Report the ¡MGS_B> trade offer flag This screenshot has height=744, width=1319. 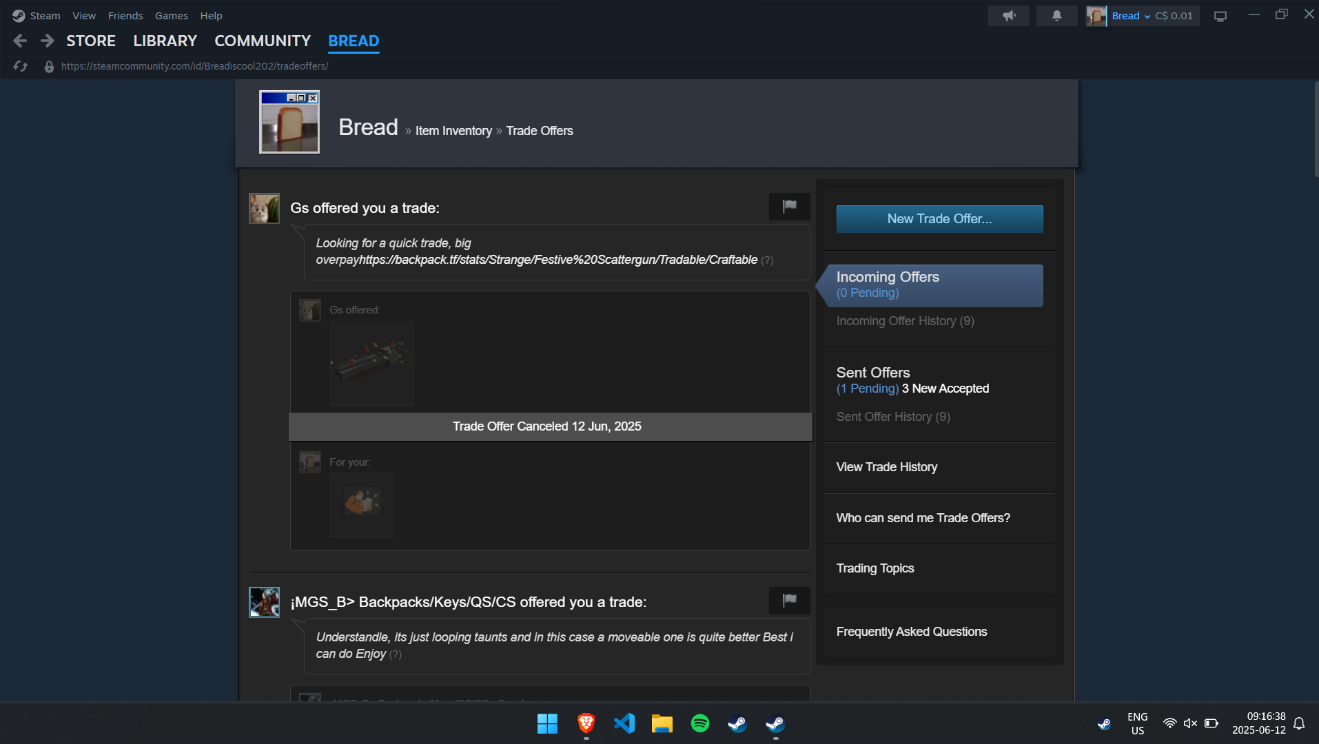click(790, 600)
